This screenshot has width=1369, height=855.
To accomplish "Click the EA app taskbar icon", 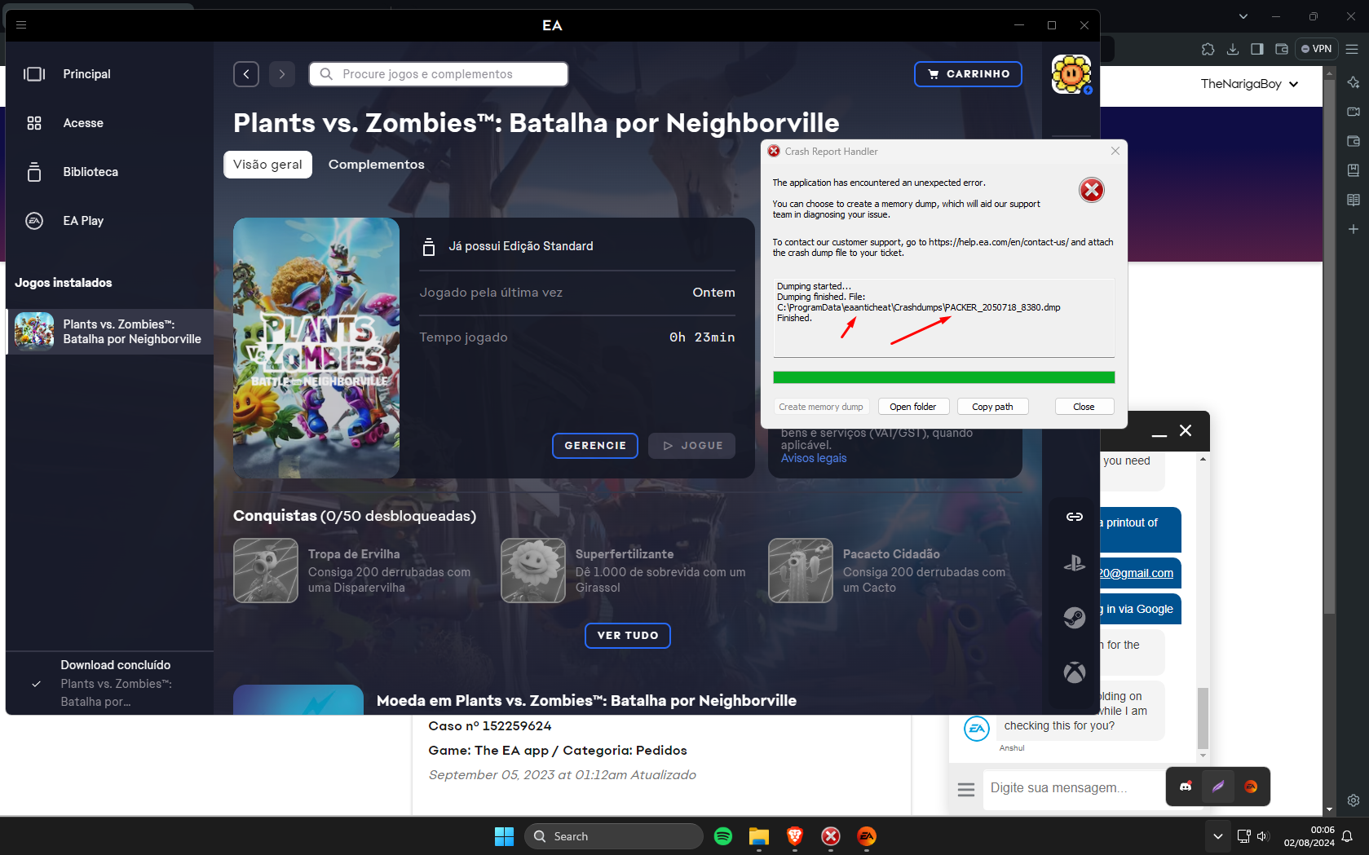I will click(x=867, y=836).
